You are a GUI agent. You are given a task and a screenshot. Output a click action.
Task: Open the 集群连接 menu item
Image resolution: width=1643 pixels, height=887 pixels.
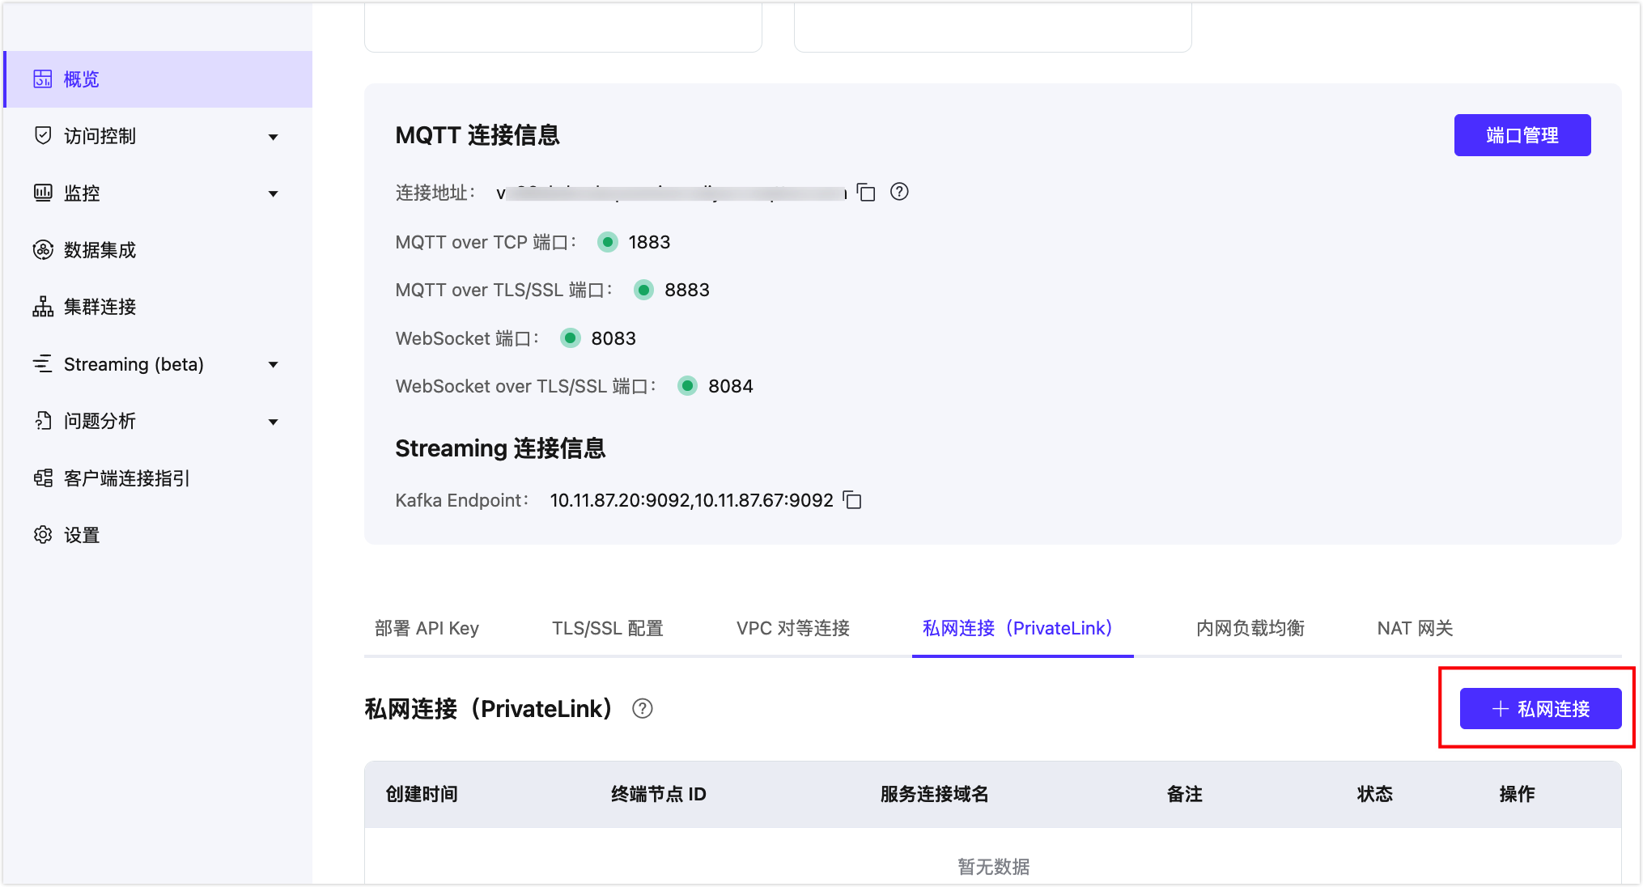(159, 307)
